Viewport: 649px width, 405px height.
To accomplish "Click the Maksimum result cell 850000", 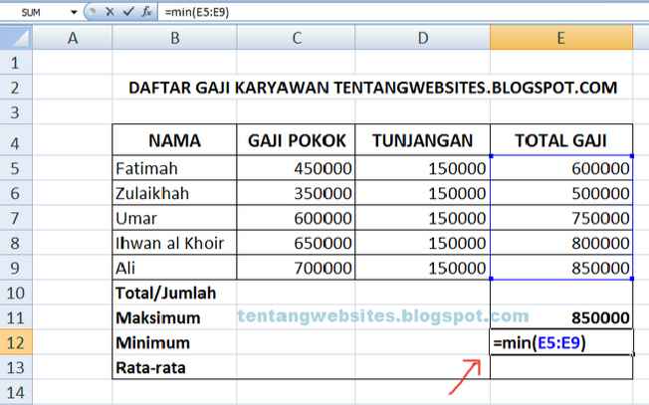I will click(561, 318).
